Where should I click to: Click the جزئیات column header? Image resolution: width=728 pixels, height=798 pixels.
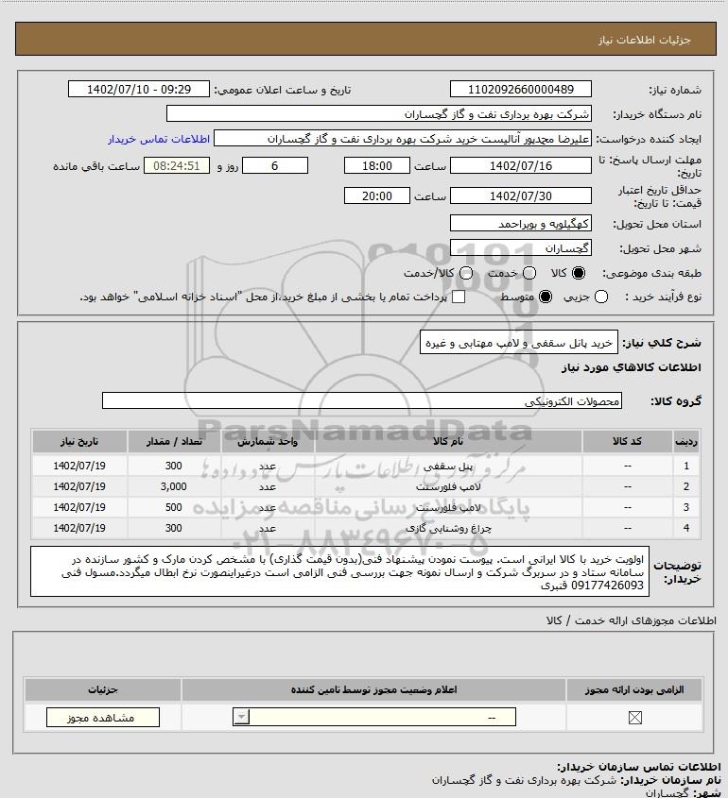tap(103, 689)
